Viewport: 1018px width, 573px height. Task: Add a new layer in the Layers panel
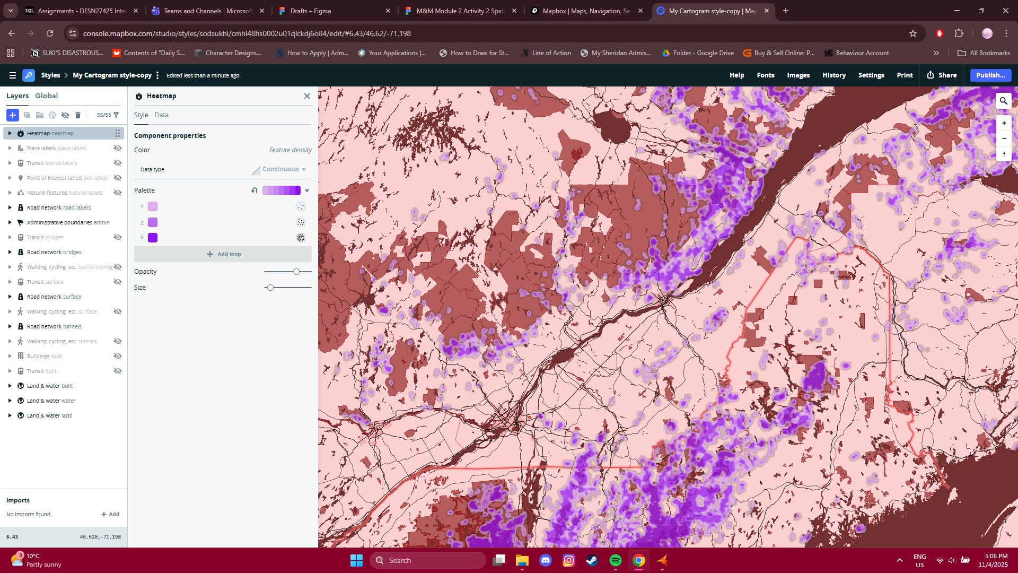pyautogui.click(x=12, y=115)
